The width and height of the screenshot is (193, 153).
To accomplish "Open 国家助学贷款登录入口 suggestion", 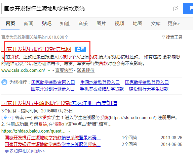I will (x=147, y=82).
